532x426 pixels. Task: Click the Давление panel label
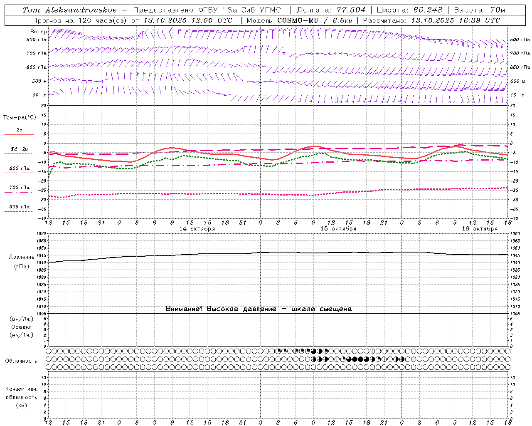[22, 257]
